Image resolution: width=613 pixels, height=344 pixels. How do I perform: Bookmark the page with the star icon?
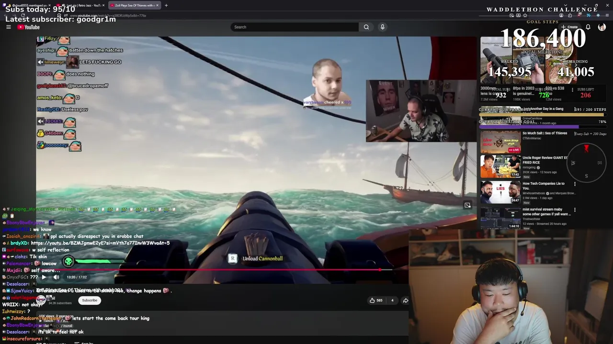[x=525, y=15]
